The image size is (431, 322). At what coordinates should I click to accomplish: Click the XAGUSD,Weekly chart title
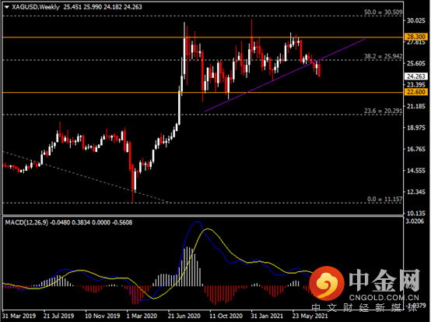point(36,7)
